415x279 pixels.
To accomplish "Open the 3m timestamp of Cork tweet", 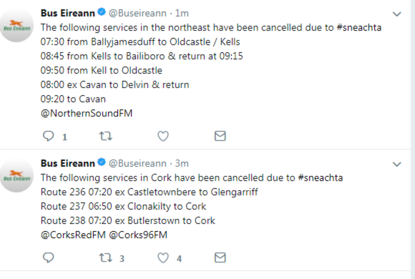I will tap(182, 163).
